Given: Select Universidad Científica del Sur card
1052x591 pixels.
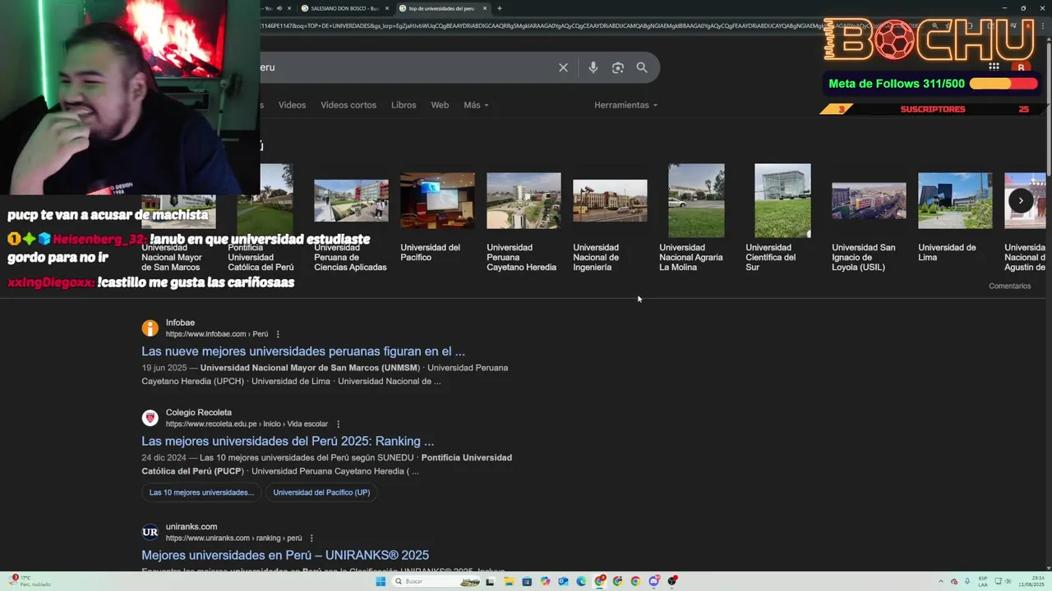Looking at the screenshot, I should coord(782,218).
